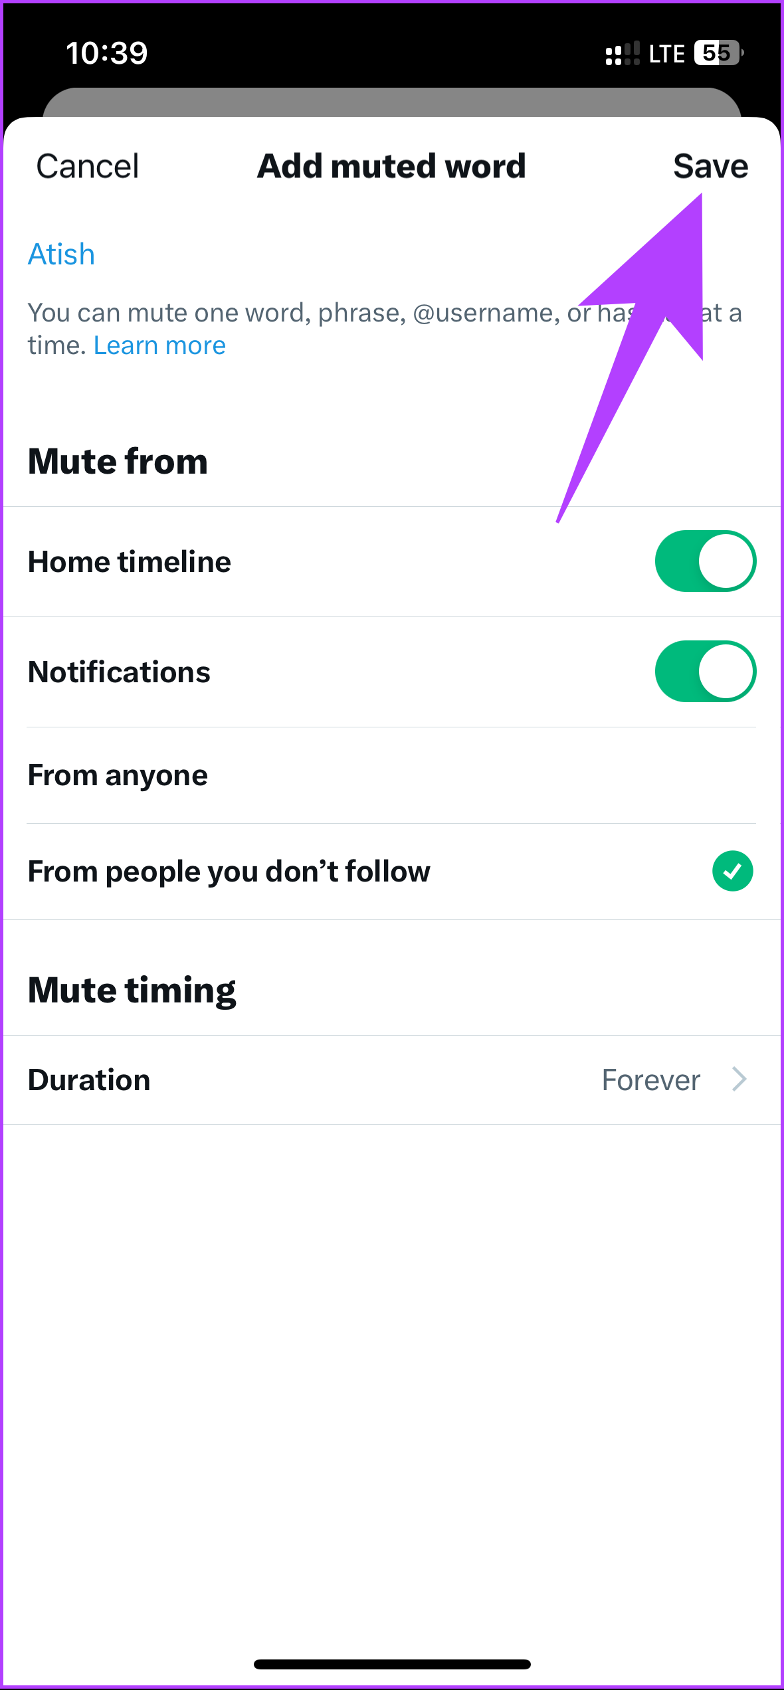784x1690 pixels.
Task: Select From people you don't follow
Action: tap(391, 872)
